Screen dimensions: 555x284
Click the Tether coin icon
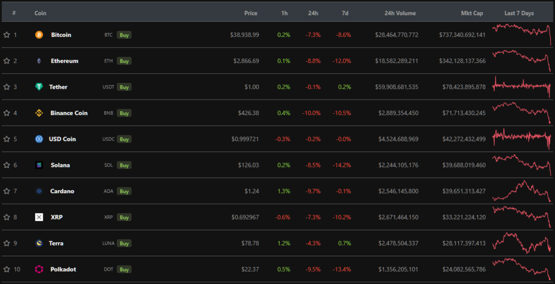39,87
